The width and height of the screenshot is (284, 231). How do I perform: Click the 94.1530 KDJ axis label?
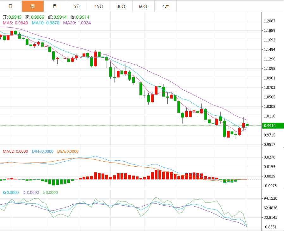[270, 199]
